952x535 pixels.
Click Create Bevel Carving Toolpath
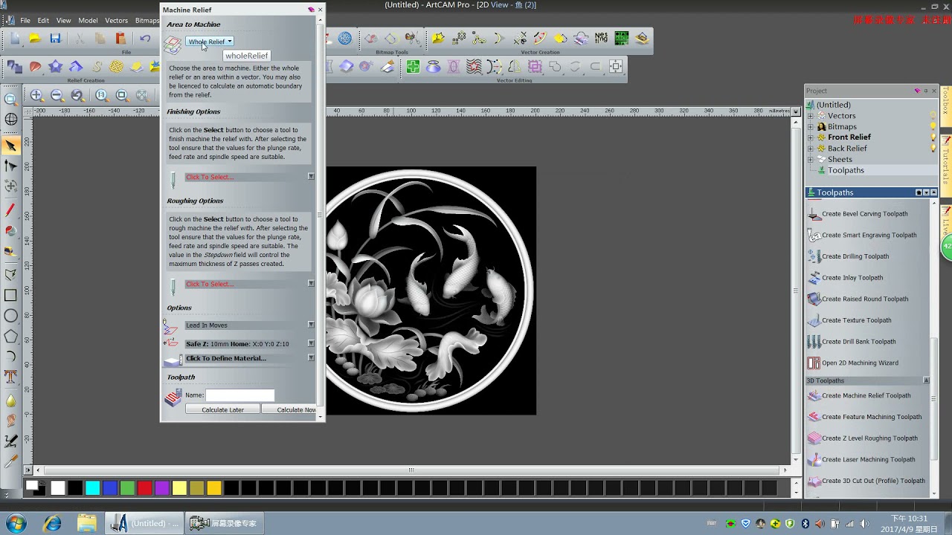(x=864, y=214)
